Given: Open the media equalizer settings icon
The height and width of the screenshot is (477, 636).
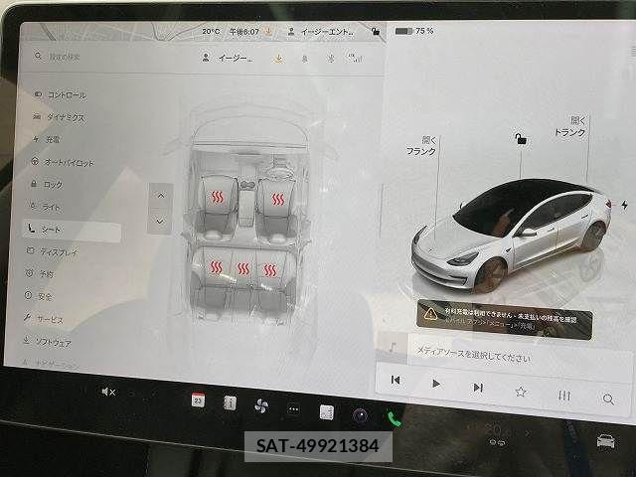Looking at the screenshot, I should coord(564,396).
